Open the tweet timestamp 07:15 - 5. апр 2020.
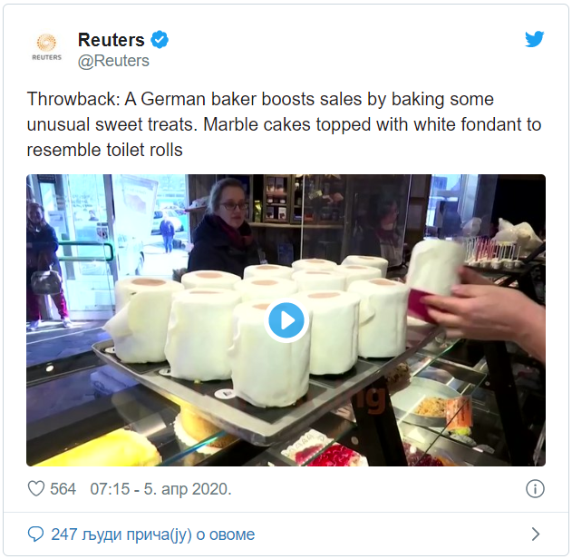 (x=160, y=488)
